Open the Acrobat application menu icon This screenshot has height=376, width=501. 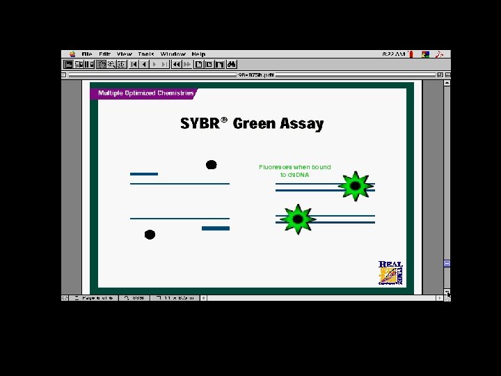click(440, 54)
